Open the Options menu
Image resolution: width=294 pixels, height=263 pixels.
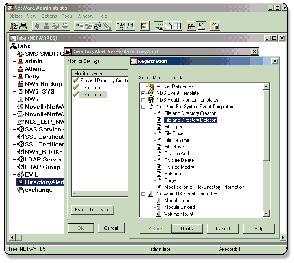(49, 16)
